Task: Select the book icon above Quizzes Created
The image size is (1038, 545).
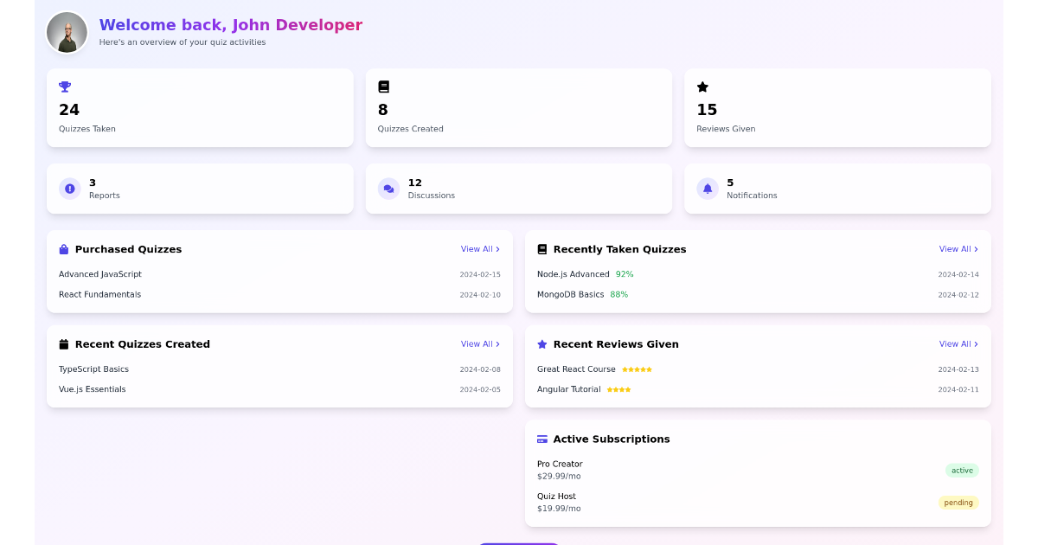Action: tap(382, 87)
